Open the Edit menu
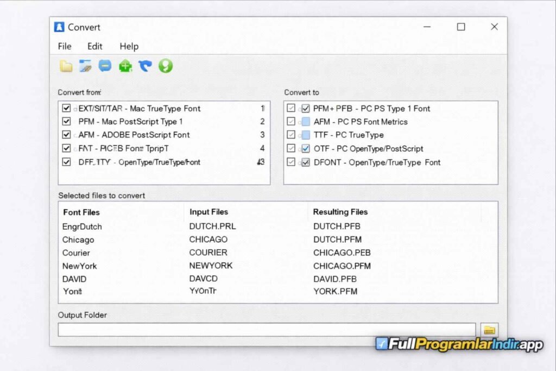This screenshot has width=556, height=371. [95, 46]
